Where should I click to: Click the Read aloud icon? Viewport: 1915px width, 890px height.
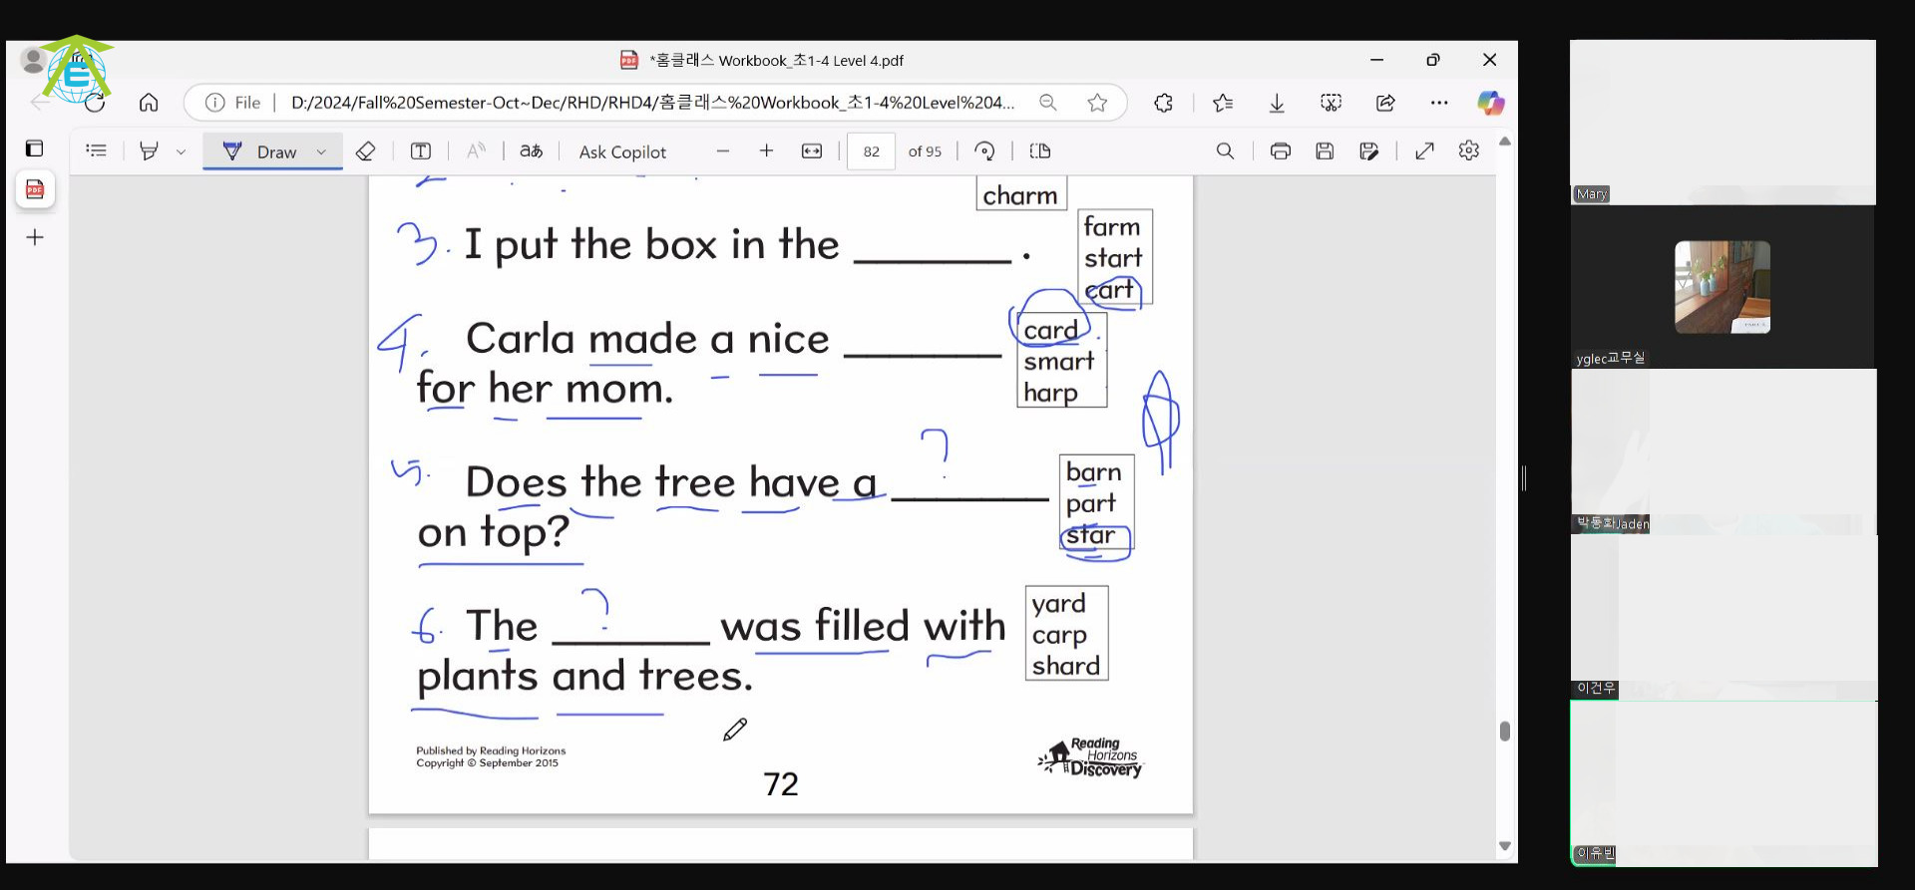[x=477, y=150]
